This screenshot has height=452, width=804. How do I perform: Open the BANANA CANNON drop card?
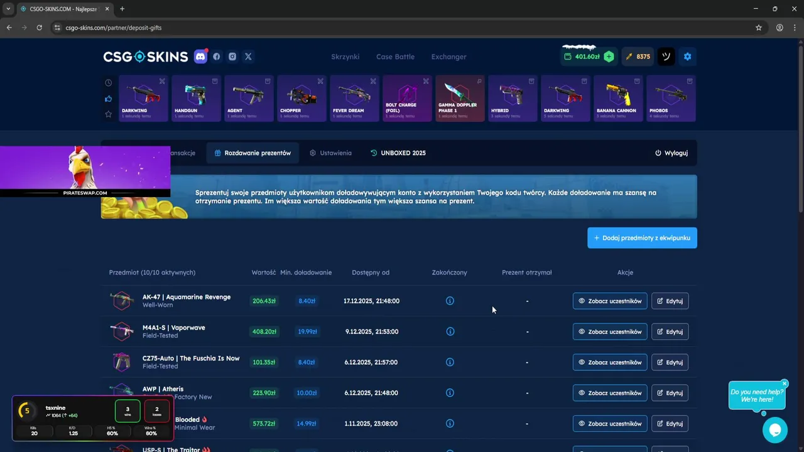point(618,99)
